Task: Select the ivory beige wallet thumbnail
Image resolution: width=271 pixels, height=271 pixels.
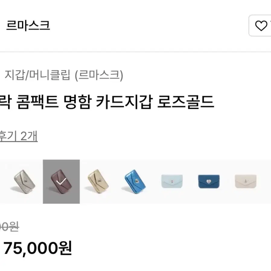Action: click(246, 181)
